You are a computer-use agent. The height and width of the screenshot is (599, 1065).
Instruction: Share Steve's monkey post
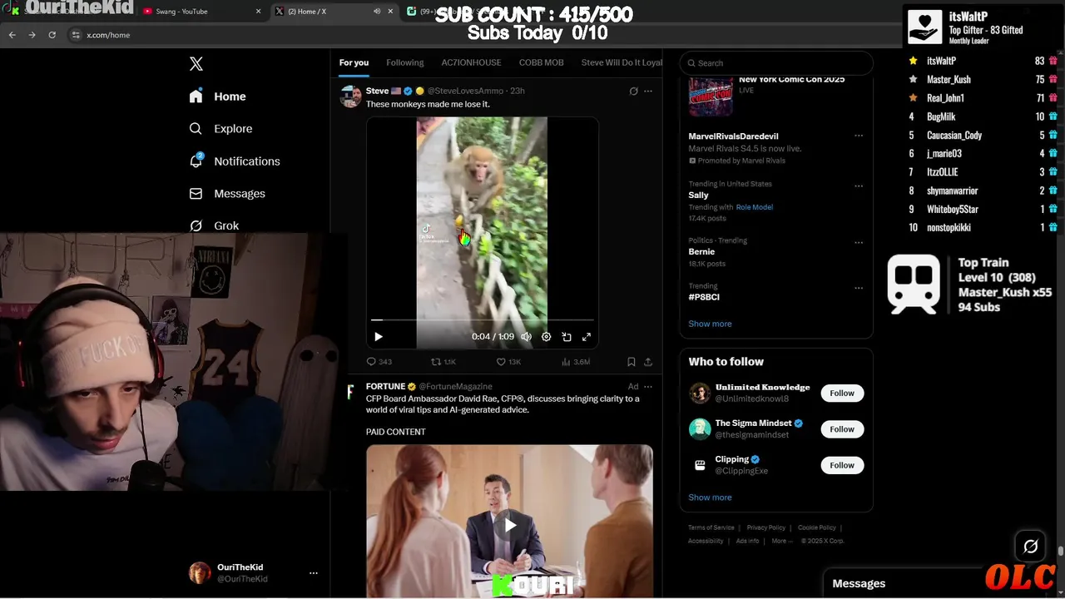(x=648, y=362)
